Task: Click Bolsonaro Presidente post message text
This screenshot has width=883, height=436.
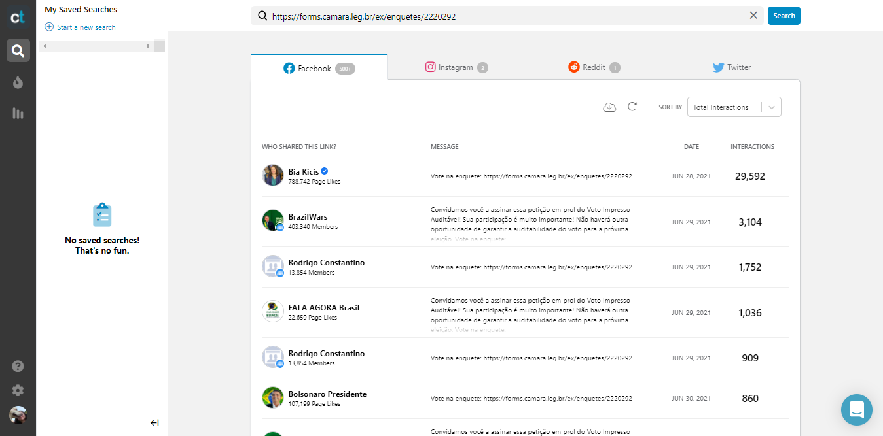Action: [x=532, y=399]
